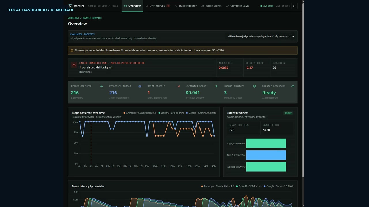Image resolution: width=369 pixels, height=207 pixels.
Task: Click the 1 persisted drift signal link
Action: point(96,67)
